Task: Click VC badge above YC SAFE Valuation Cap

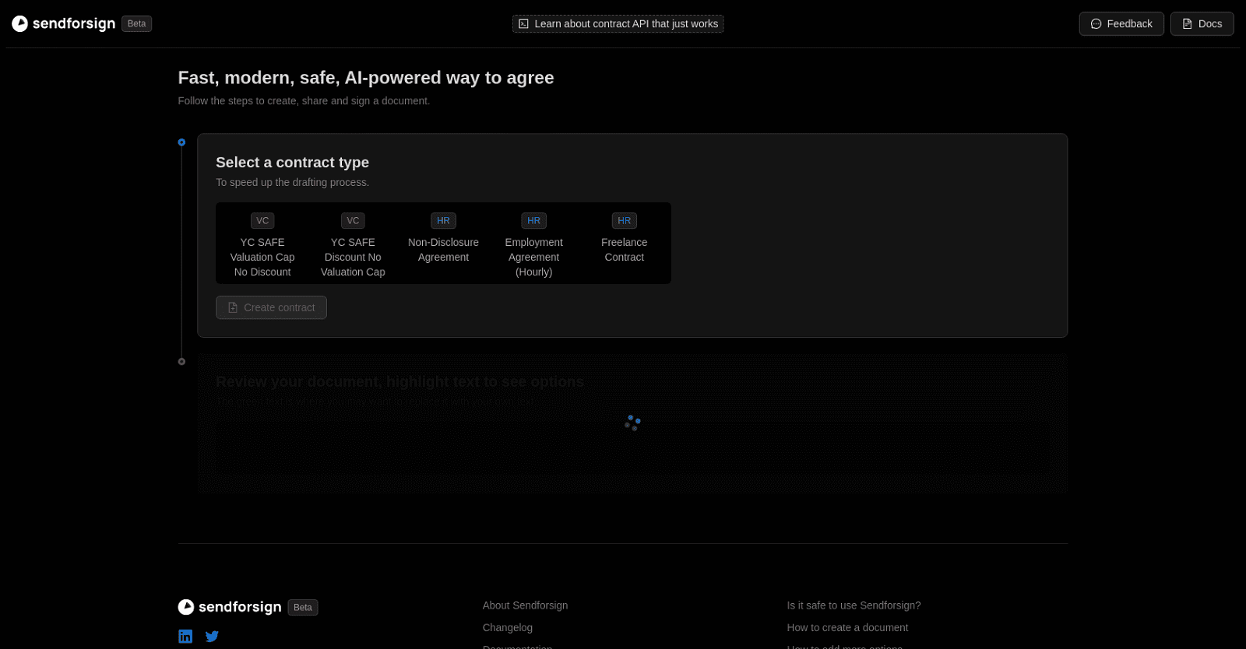Action: pos(262,221)
